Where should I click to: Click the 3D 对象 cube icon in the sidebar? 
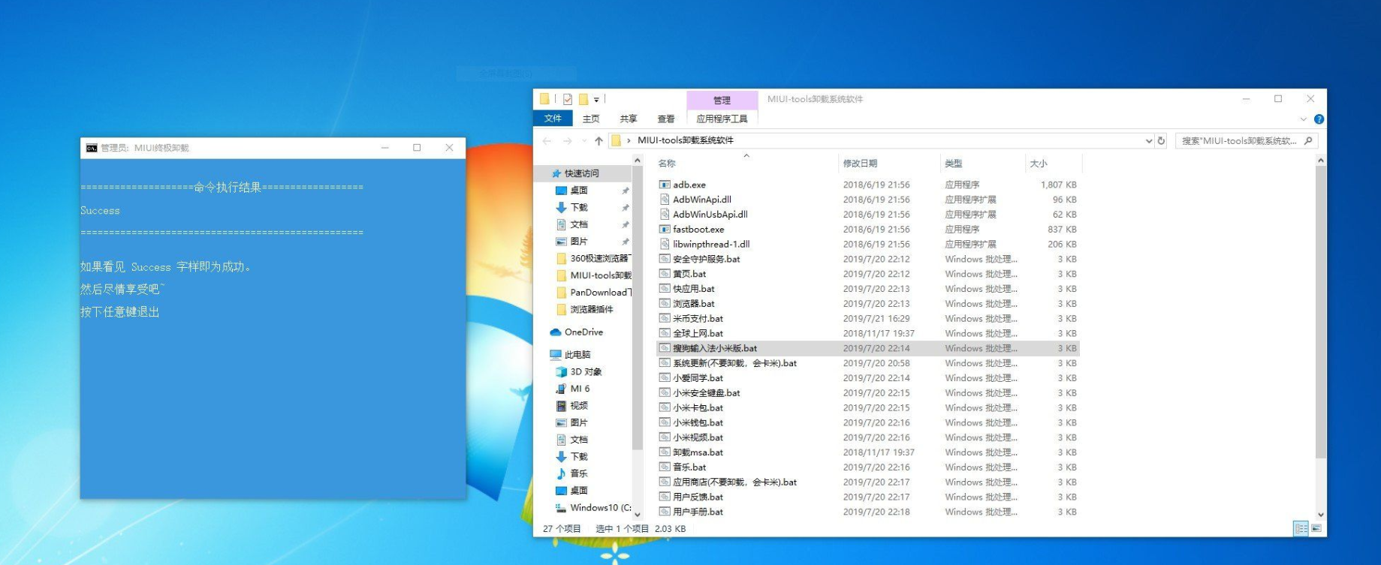[561, 372]
